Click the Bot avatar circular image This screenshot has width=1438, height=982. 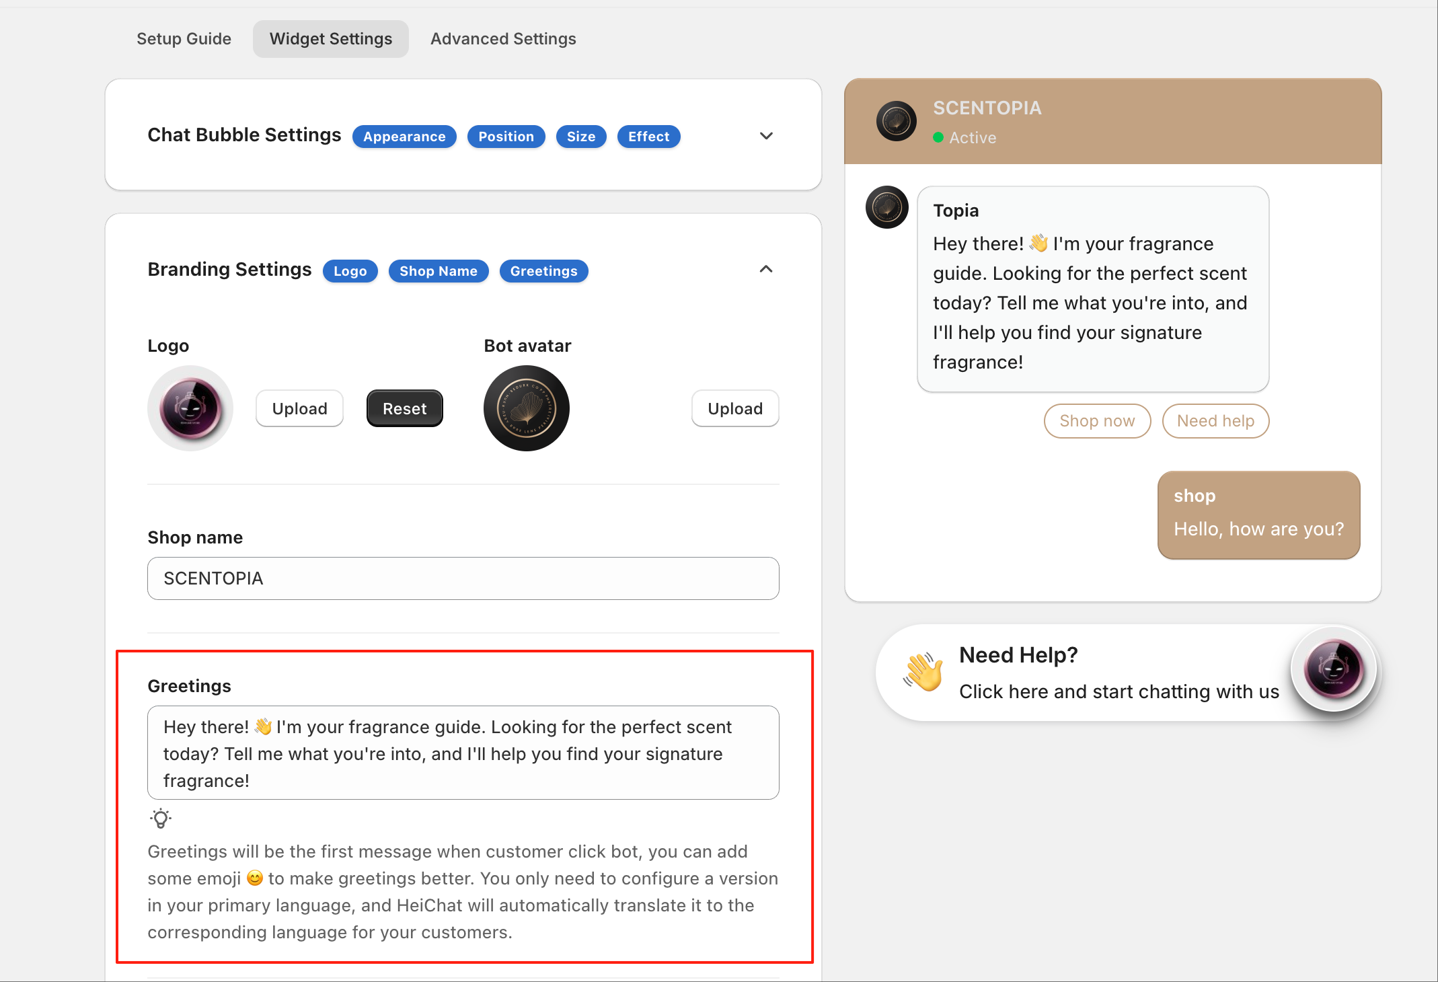(527, 408)
